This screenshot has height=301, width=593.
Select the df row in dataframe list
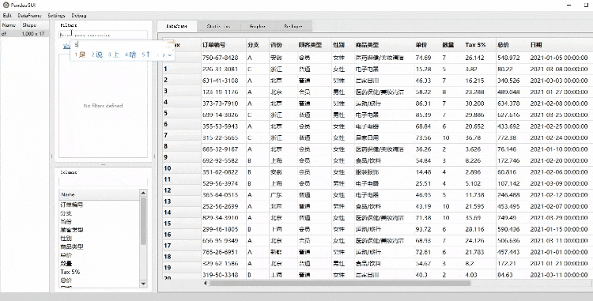tap(25, 34)
